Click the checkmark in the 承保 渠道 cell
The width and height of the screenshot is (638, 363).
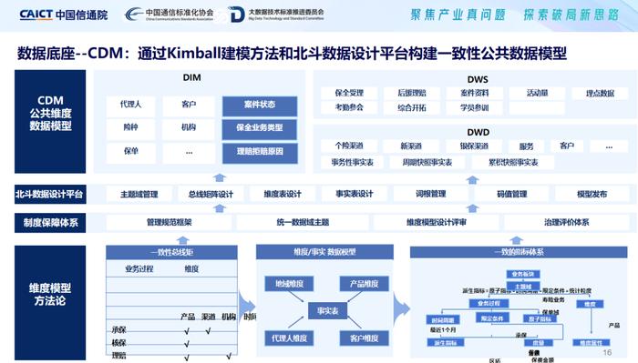pyautogui.click(x=208, y=331)
